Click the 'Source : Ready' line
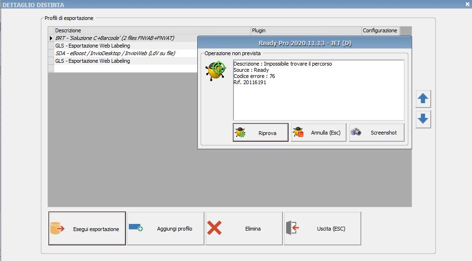This screenshot has width=472, height=261. tap(251, 70)
